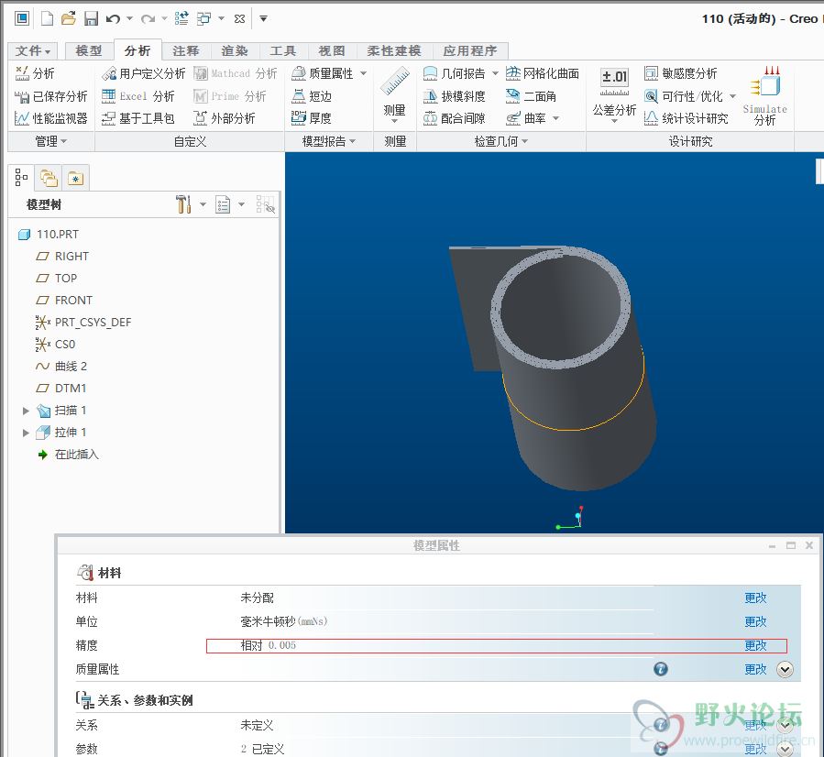Switch to the 注释 ribbon tab
This screenshot has height=757, width=824.
tap(186, 51)
